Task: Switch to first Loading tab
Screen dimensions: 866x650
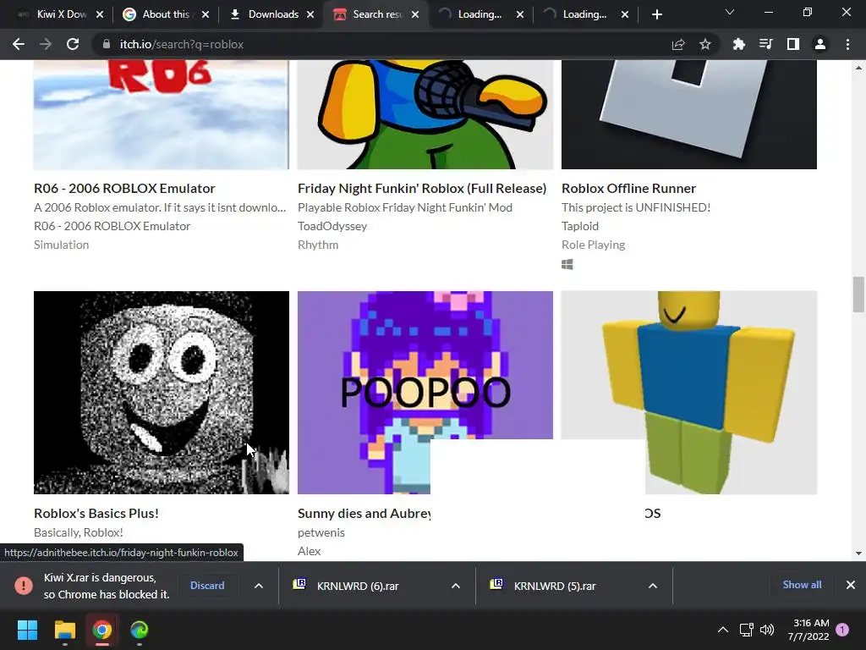Action: (x=480, y=14)
